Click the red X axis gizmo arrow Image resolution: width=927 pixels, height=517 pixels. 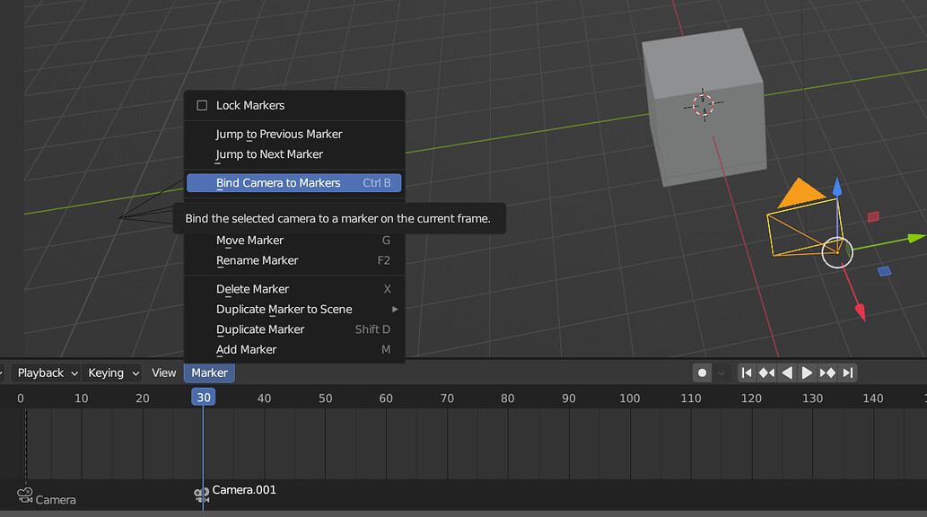pyautogui.click(x=861, y=311)
